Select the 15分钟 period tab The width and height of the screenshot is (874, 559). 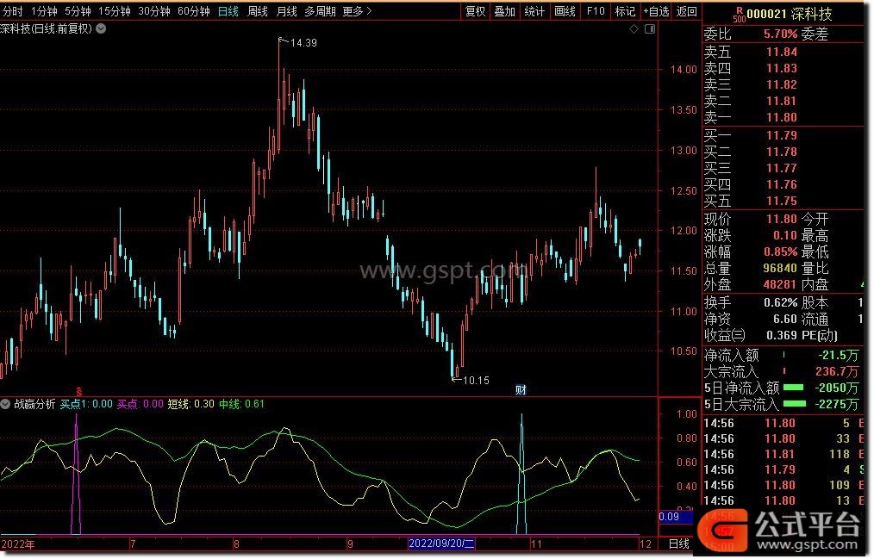click(x=115, y=11)
